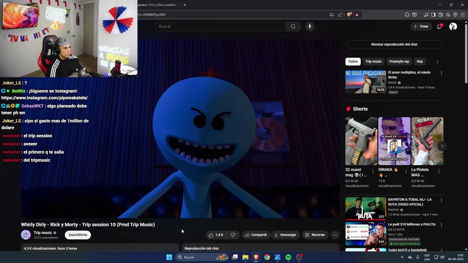This screenshot has height=263, width=468.
Task: Open options for 'BAYRITON & TOBAL MJ' video
Action: point(441,200)
